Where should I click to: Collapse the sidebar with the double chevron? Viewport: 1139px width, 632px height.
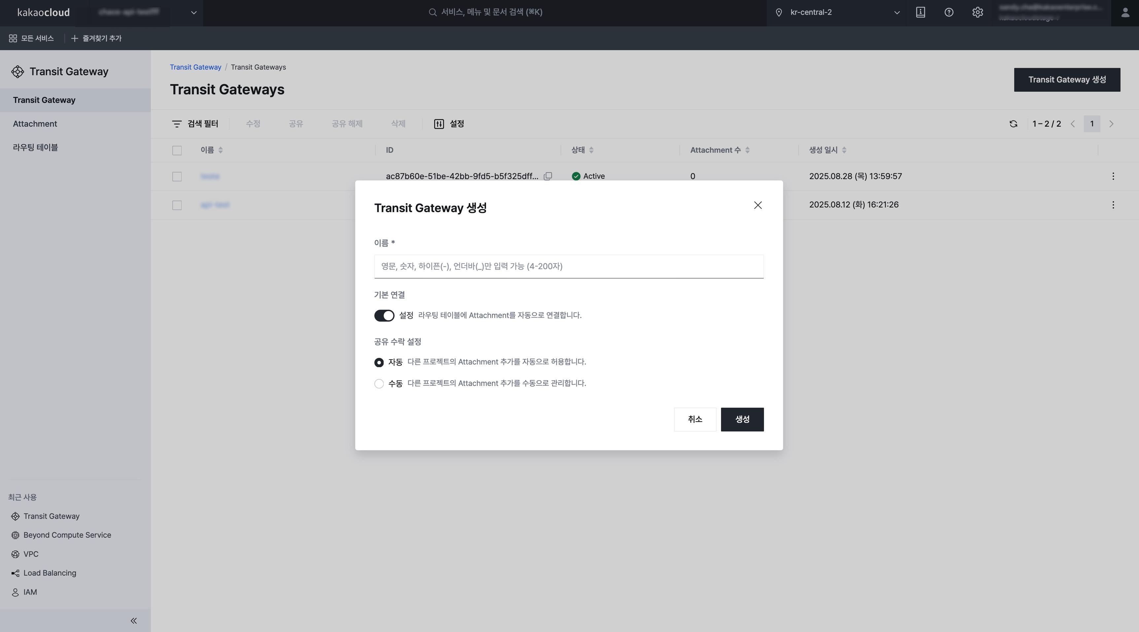pos(133,620)
